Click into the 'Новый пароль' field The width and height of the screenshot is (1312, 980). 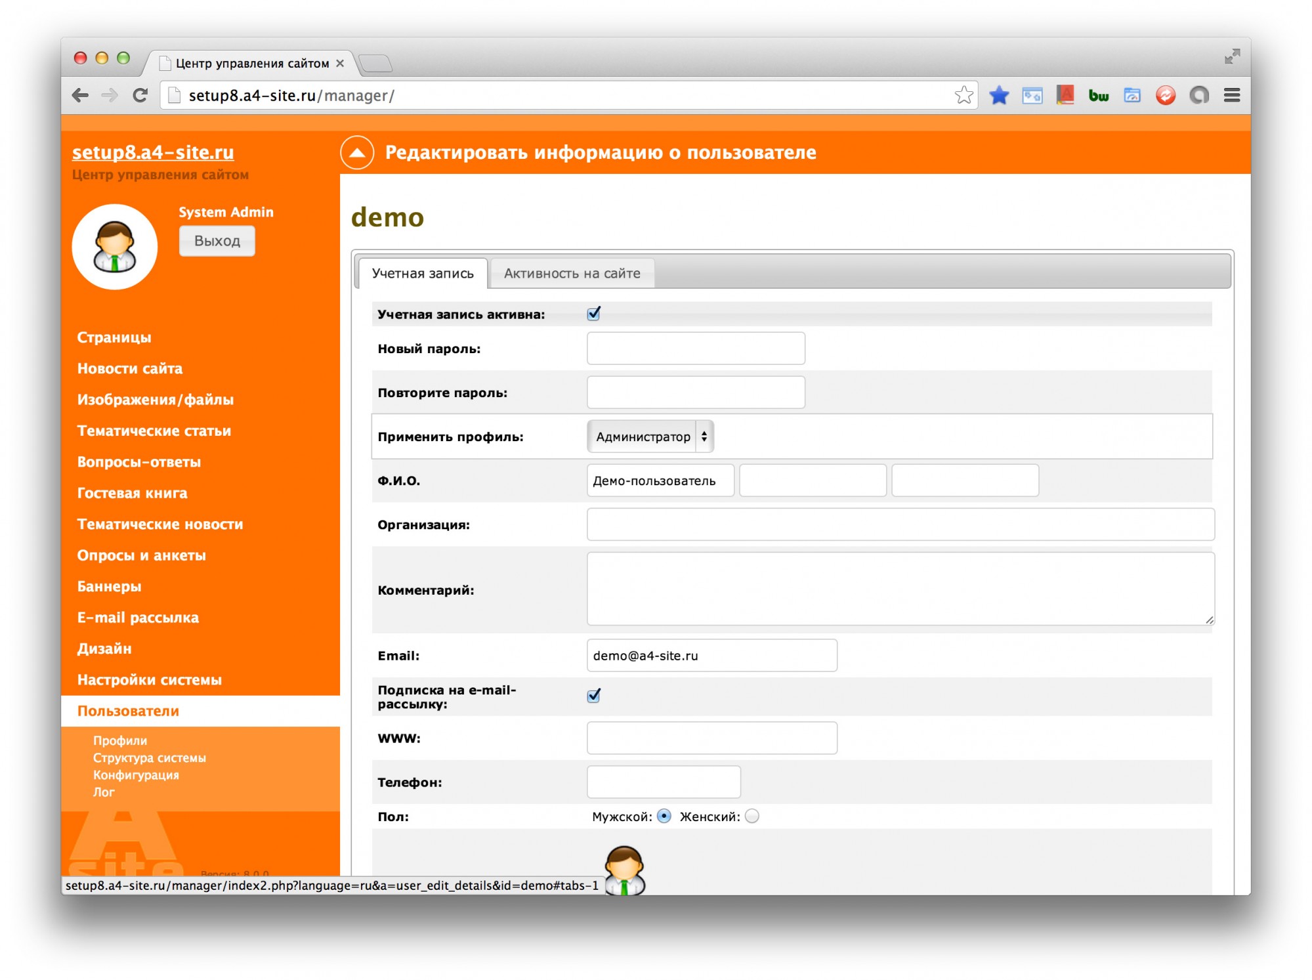695,348
